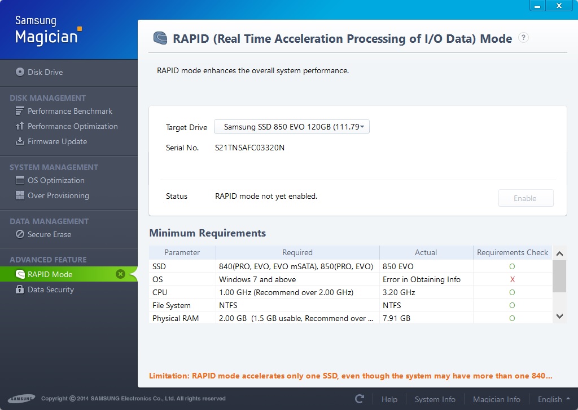The image size is (578, 410).
Task: Click serial number S21TNSAFC03320N
Action: (x=249, y=148)
